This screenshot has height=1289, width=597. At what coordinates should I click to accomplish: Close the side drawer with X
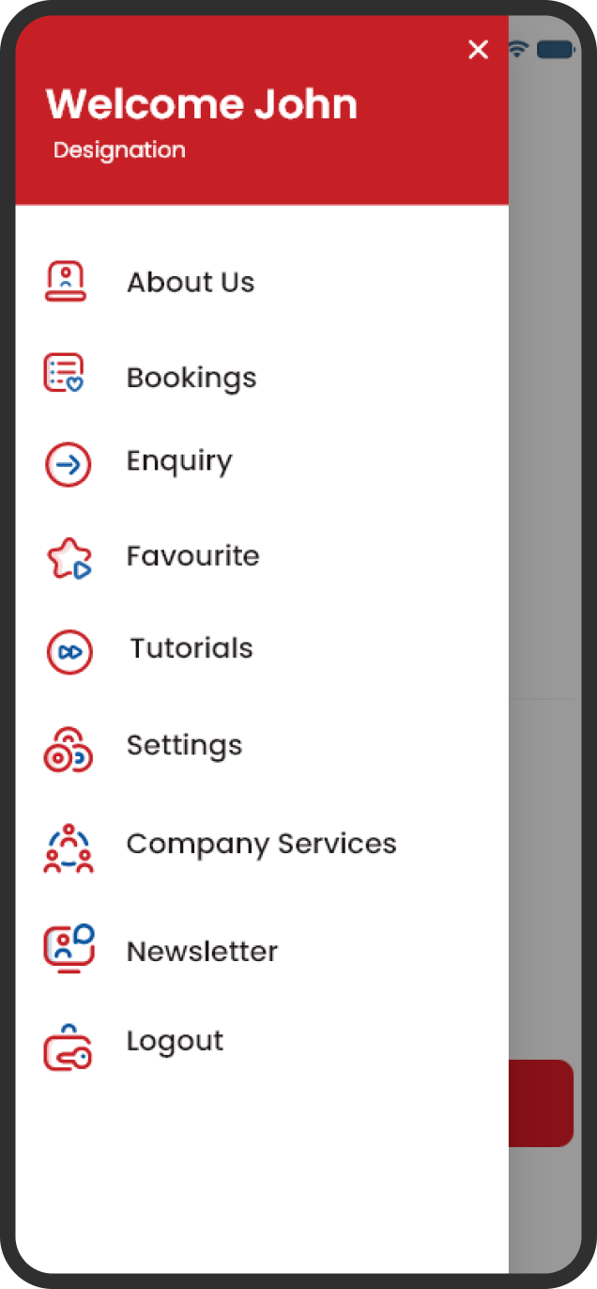coord(479,50)
